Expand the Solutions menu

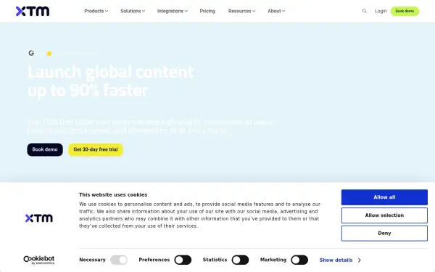[x=133, y=11]
